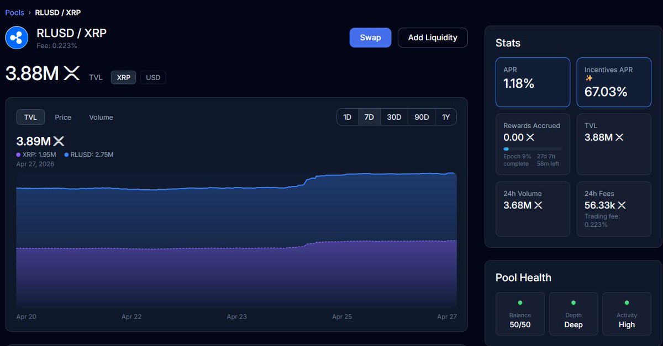Select the 1D time range

click(347, 117)
